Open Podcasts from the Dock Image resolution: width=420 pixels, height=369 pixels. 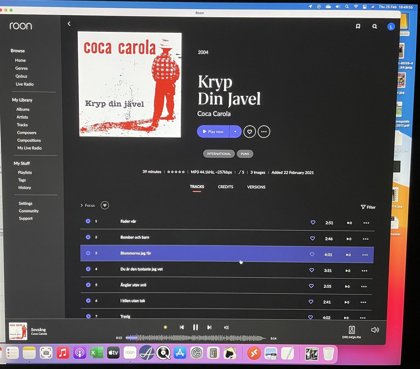79,353
